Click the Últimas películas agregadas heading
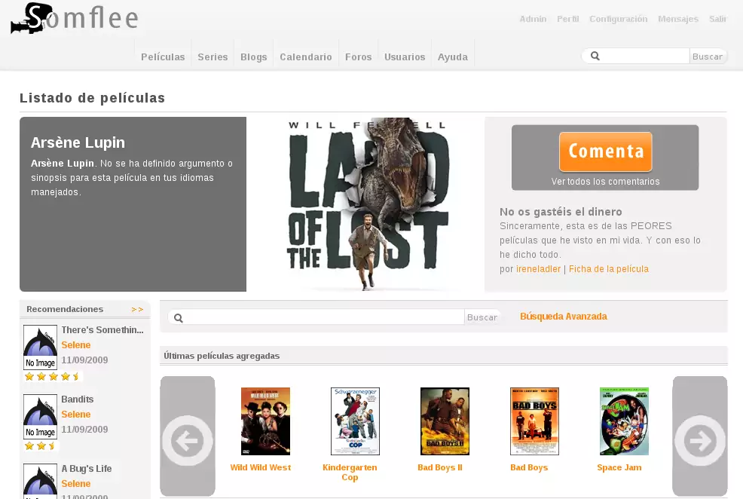 (222, 356)
